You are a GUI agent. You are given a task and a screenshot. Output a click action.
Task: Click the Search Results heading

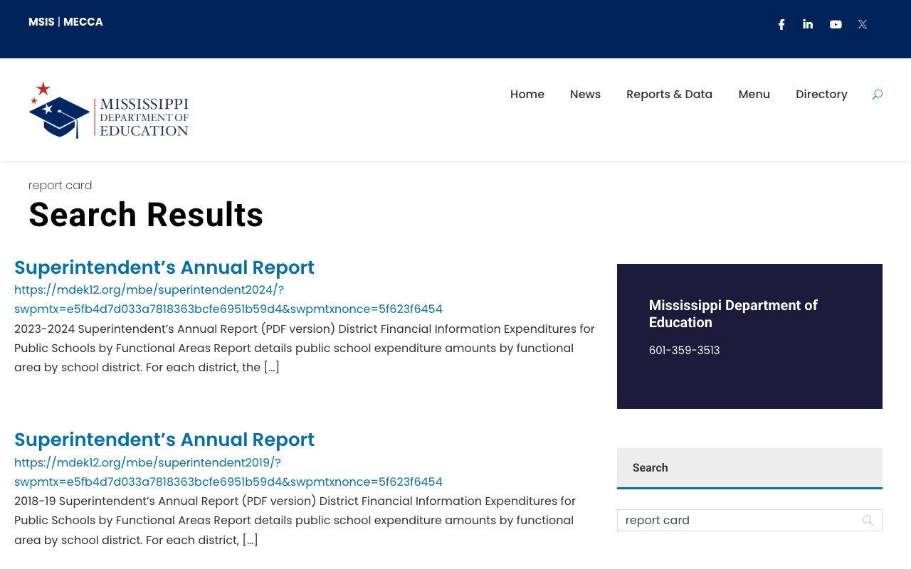coord(146,215)
